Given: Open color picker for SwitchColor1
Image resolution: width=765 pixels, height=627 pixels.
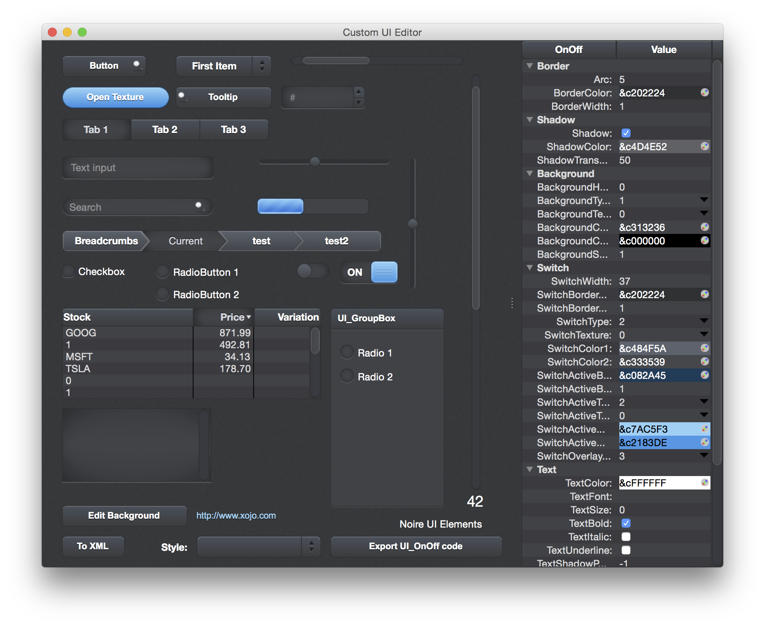Looking at the screenshot, I should pos(704,348).
